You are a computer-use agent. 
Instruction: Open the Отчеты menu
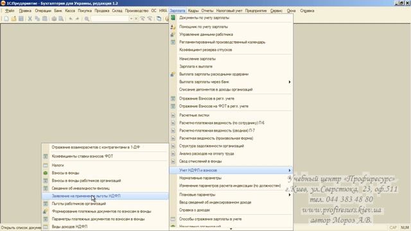(x=207, y=11)
